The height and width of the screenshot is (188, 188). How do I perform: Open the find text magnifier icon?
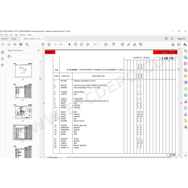(27, 45)
